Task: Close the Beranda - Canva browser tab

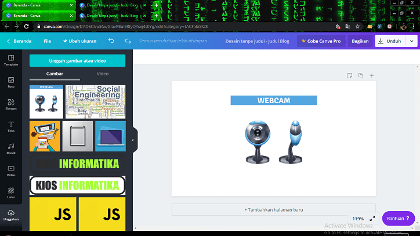Action: pyautogui.click(x=71, y=16)
